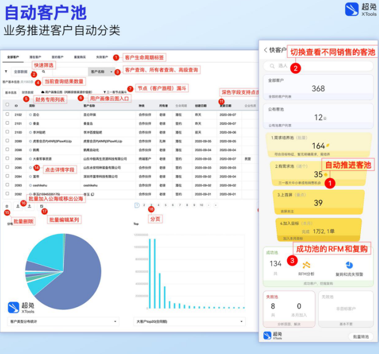Click the batch edit column icon
This screenshot has width=379, height=354.
(41, 206)
